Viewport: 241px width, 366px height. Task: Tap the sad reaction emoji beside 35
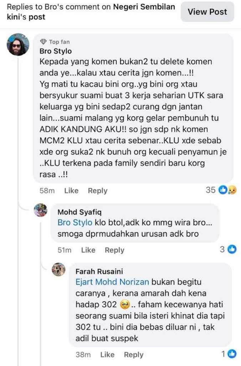[x=232, y=190]
